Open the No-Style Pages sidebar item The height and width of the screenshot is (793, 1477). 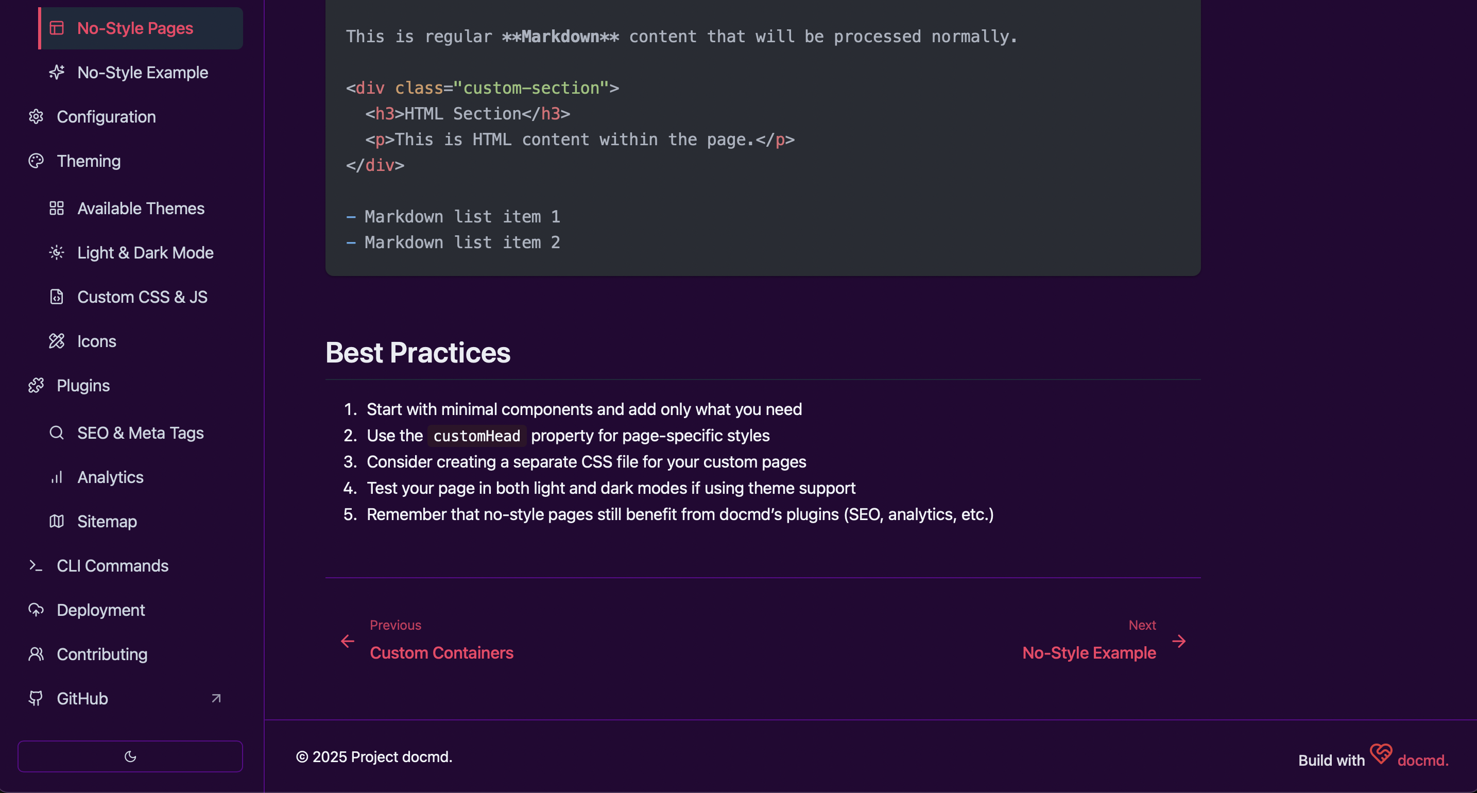tap(141, 28)
